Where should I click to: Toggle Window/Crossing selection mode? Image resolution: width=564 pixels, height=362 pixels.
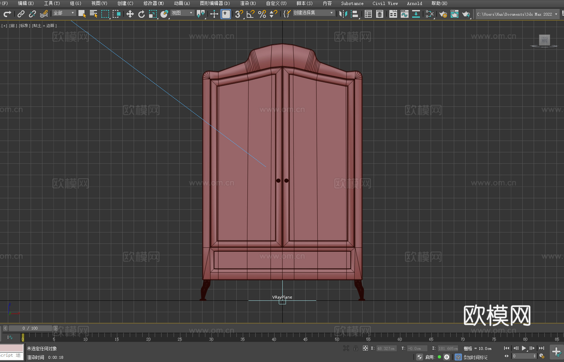tap(117, 14)
